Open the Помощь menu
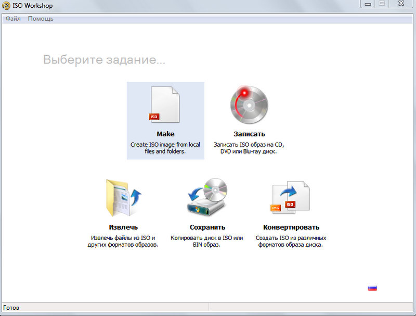Viewport: 416px width, 316px height. [41, 19]
